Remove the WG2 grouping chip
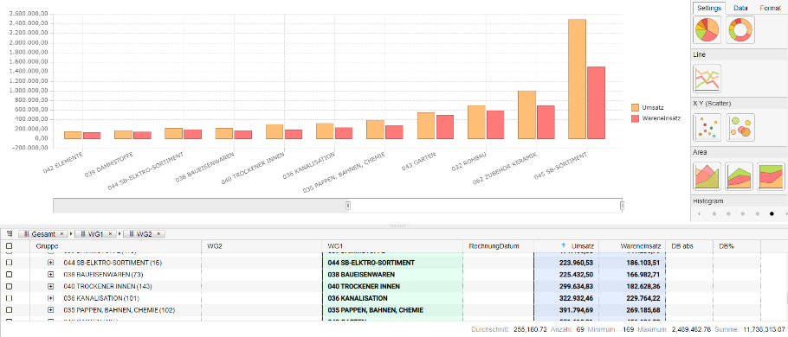This screenshot has width=788, height=337. pos(158,234)
